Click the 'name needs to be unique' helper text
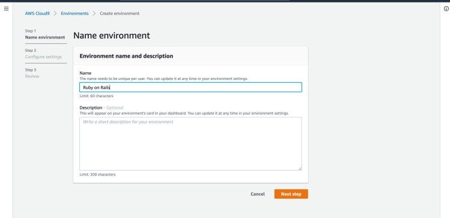 tap(163, 79)
